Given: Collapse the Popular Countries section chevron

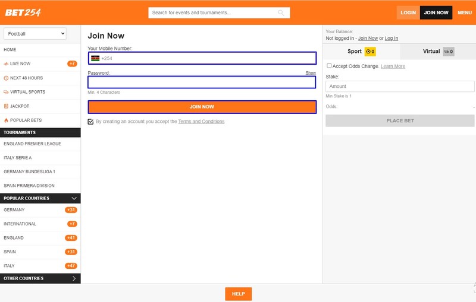Looking at the screenshot, I should coord(74,198).
